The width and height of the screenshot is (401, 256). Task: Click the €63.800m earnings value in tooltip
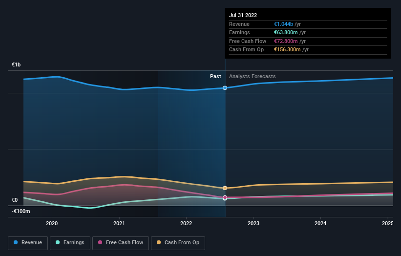(286, 32)
